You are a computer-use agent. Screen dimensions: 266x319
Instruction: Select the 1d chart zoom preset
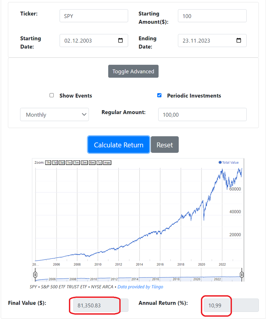click(x=55, y=162)
